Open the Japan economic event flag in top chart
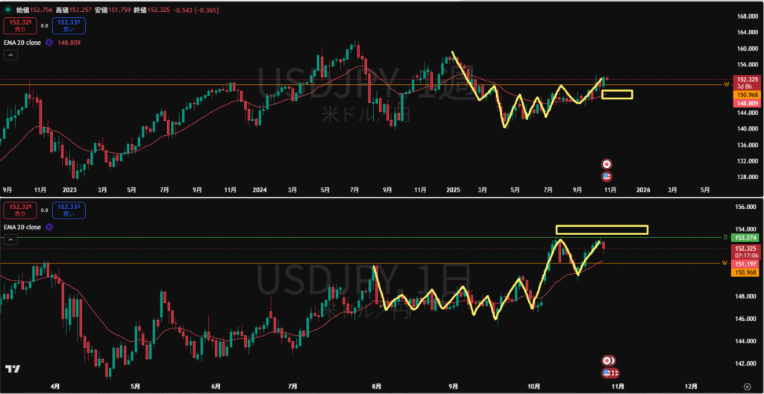Screen dimensions: 764x394 tap(607, 164)
